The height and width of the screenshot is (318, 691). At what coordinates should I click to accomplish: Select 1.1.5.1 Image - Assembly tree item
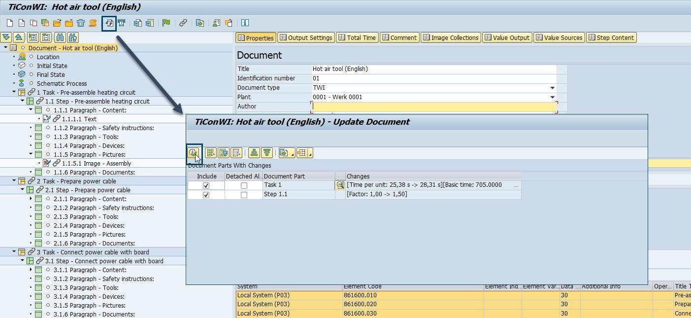click(93, 164)
